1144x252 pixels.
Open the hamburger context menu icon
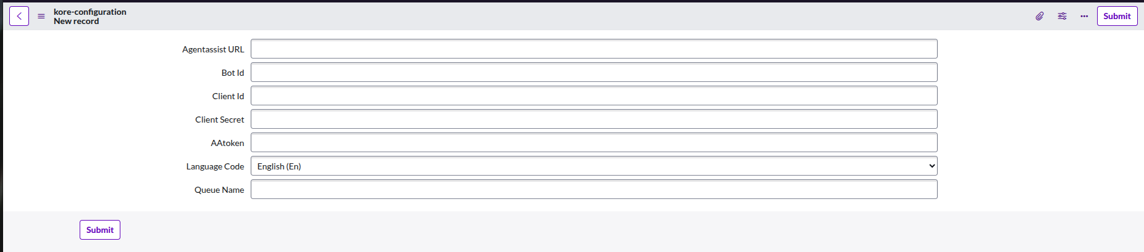point(41,17)
